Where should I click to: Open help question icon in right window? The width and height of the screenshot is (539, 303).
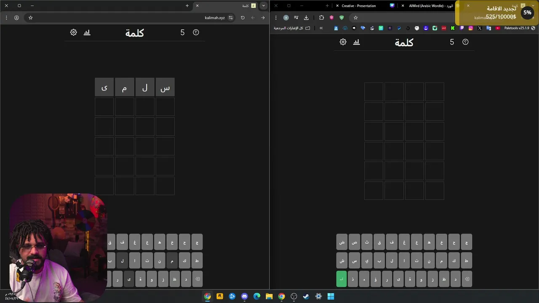[x=465, y=42]
